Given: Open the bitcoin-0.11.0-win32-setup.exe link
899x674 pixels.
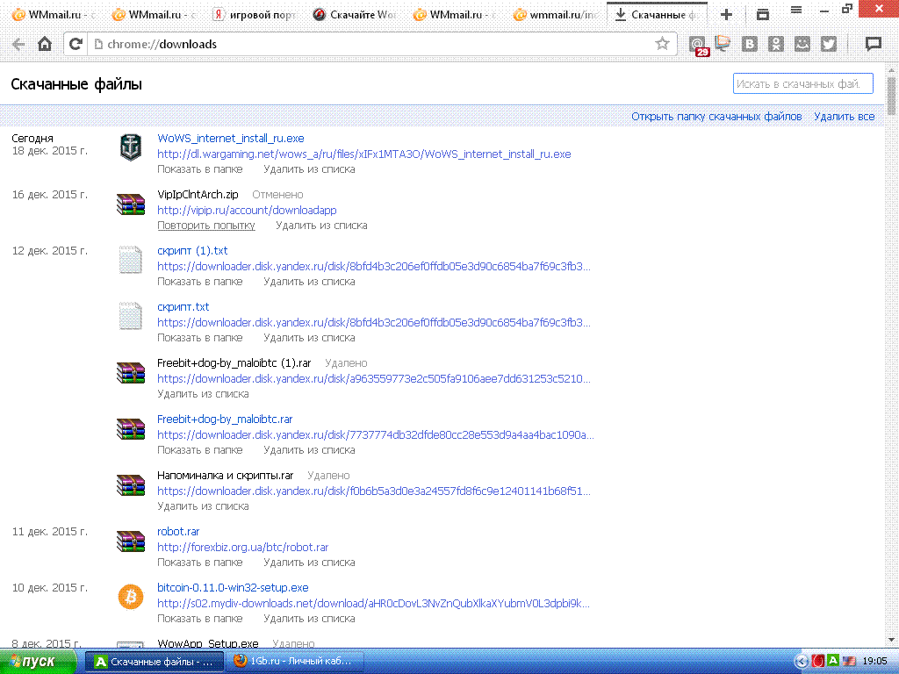Looking at the screenshot, I should point(233,587).
